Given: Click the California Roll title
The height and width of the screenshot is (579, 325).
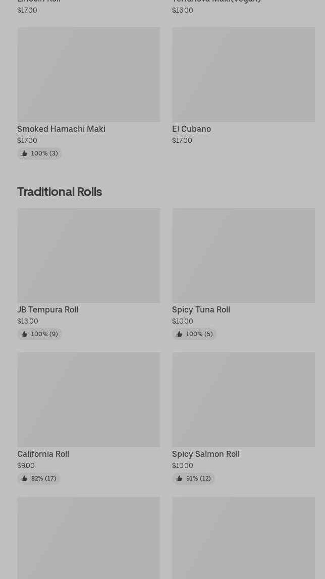Looking at the screenshot, I should click(x=43, y=454).
